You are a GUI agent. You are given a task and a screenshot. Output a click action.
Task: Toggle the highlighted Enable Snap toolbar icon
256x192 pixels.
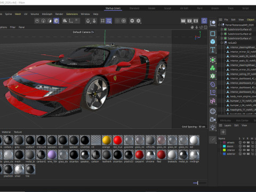click(x=109, y=21)
